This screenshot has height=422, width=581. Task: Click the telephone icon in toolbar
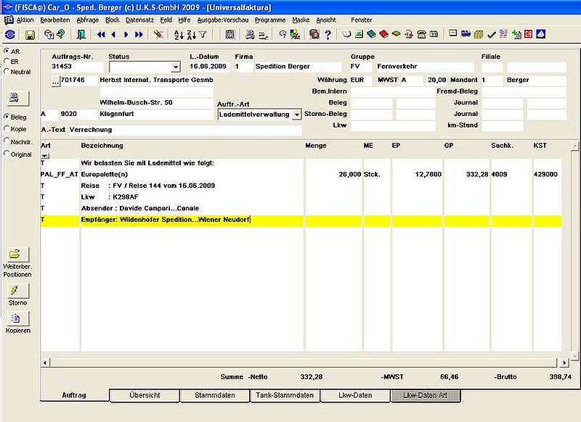coord(422,34)
